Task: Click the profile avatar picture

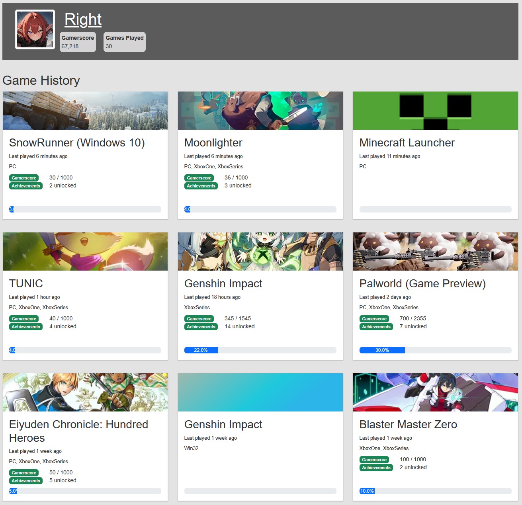Action: click(x=35, y=29)
